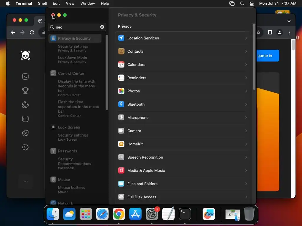Click the Photos app icon in Privacy list
The height and width of the screenshot is (226, 302).
(121, 91)
